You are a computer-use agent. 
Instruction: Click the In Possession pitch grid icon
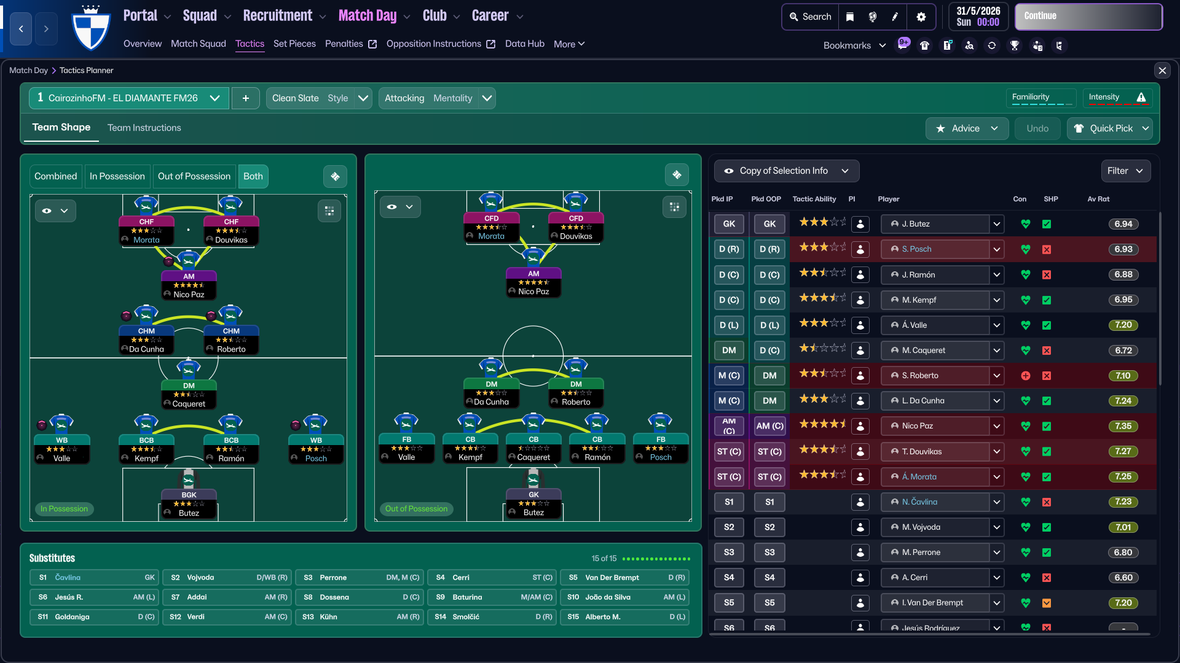click(x=329, y=211)
